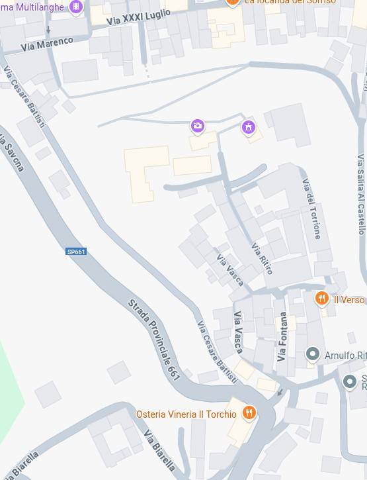Click the gray pin below Arnulfo
This screenshot has width=367, height=480.
point(350,383)
